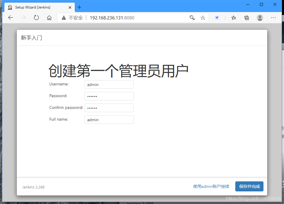Open the browser home page
Image resolution: width=284 pixels, height=204 pixels.
pyautogui.click(x=49, y=18)
